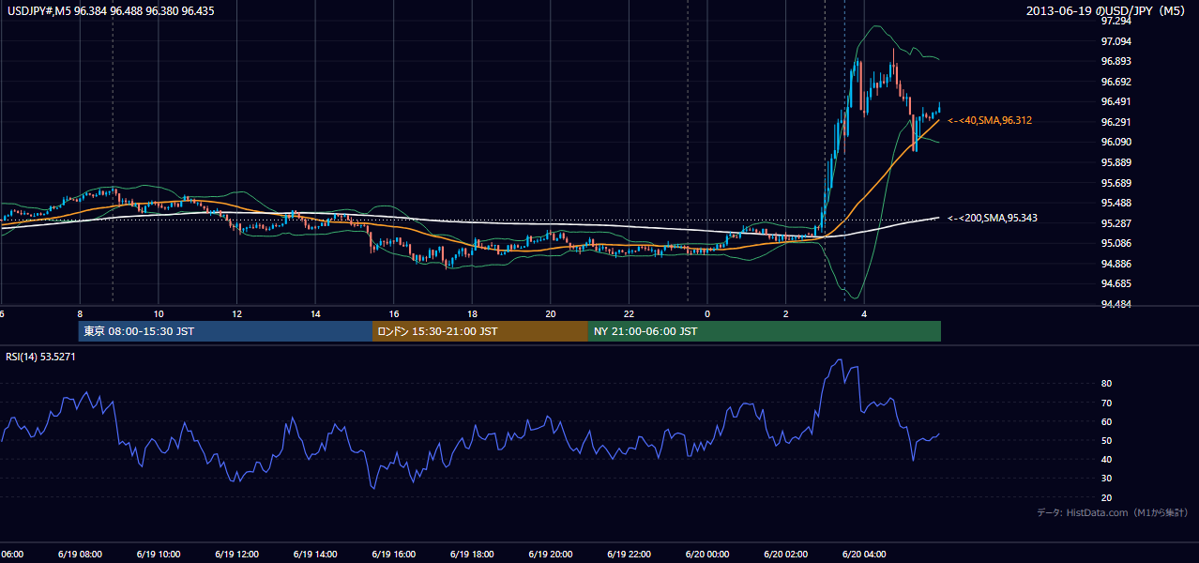Click the RSI(14) 53.5271 indicator label
This screenshot has width=1199, height=563.
[40, 357]
